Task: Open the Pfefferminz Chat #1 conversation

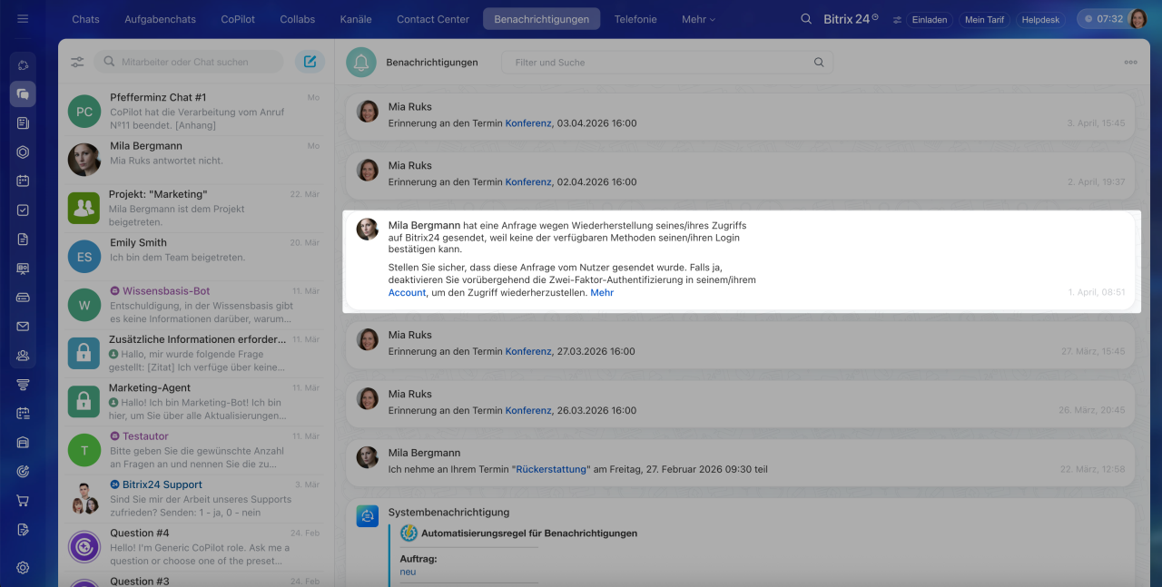Action: [195, 111]
